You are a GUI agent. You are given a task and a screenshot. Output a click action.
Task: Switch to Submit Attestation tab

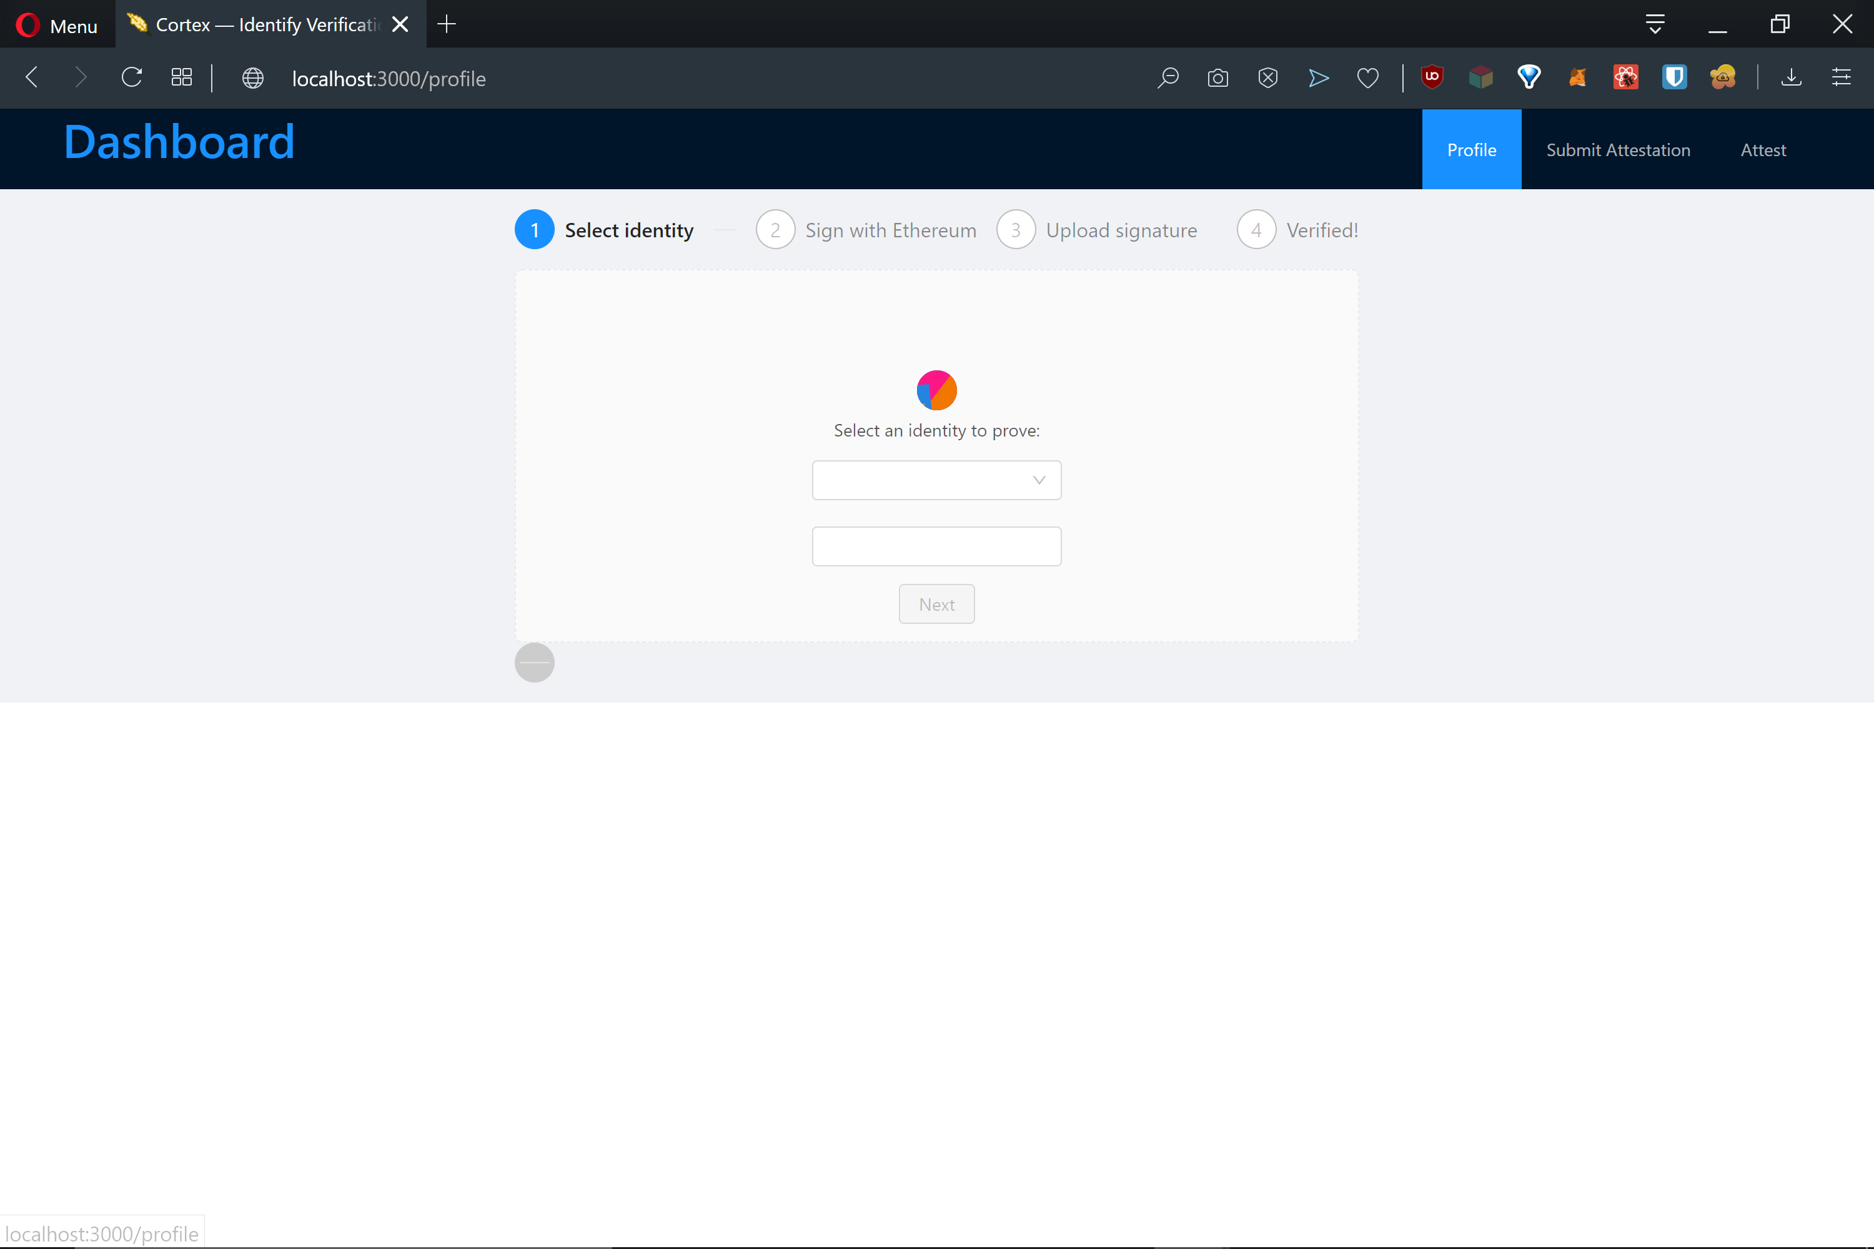coord(1617,150)
